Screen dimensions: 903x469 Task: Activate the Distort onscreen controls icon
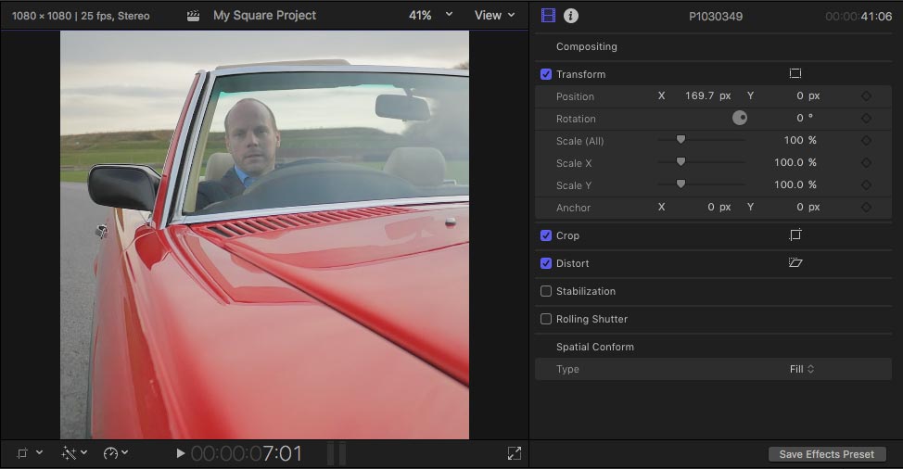click(795, 262)
